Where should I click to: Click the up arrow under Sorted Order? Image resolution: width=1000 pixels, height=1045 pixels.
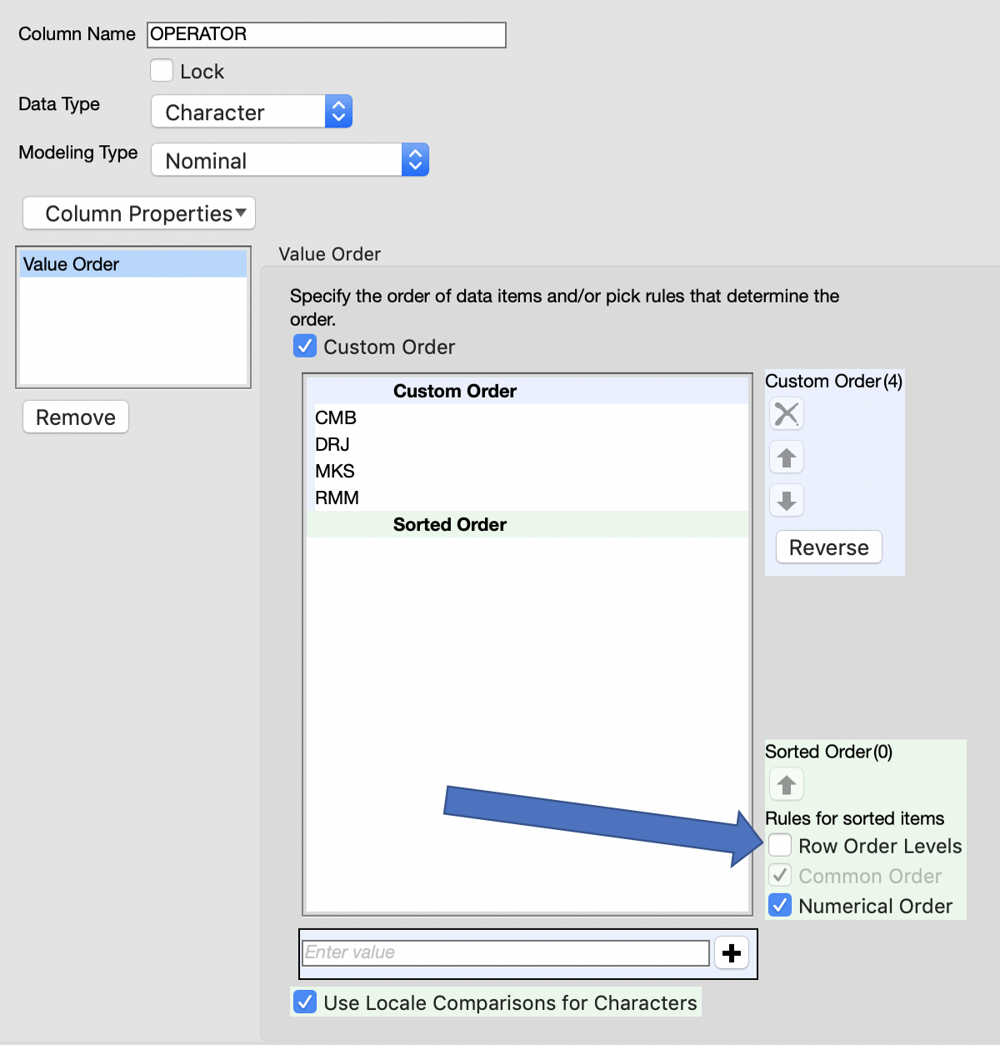click(x=786, y=784)
